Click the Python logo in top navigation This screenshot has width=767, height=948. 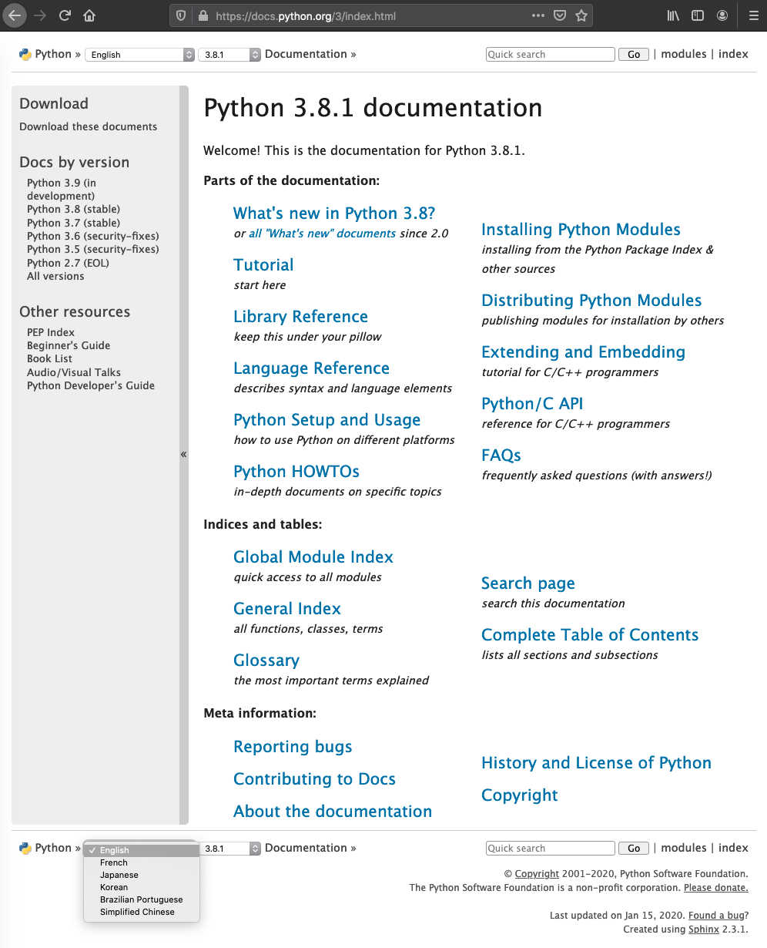tap(25, 55)
